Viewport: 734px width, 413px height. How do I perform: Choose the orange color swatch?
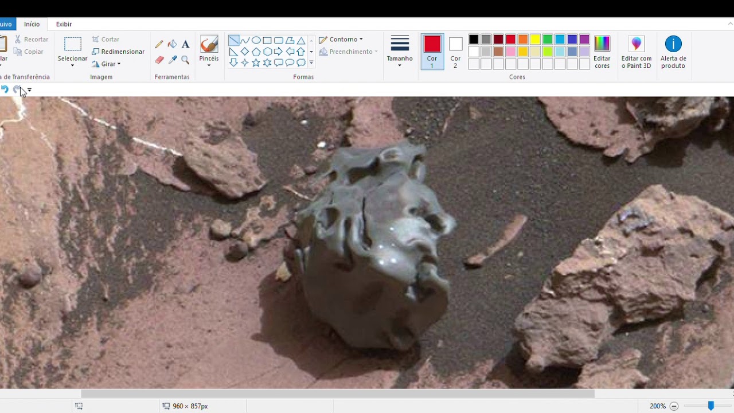point(523,40)
